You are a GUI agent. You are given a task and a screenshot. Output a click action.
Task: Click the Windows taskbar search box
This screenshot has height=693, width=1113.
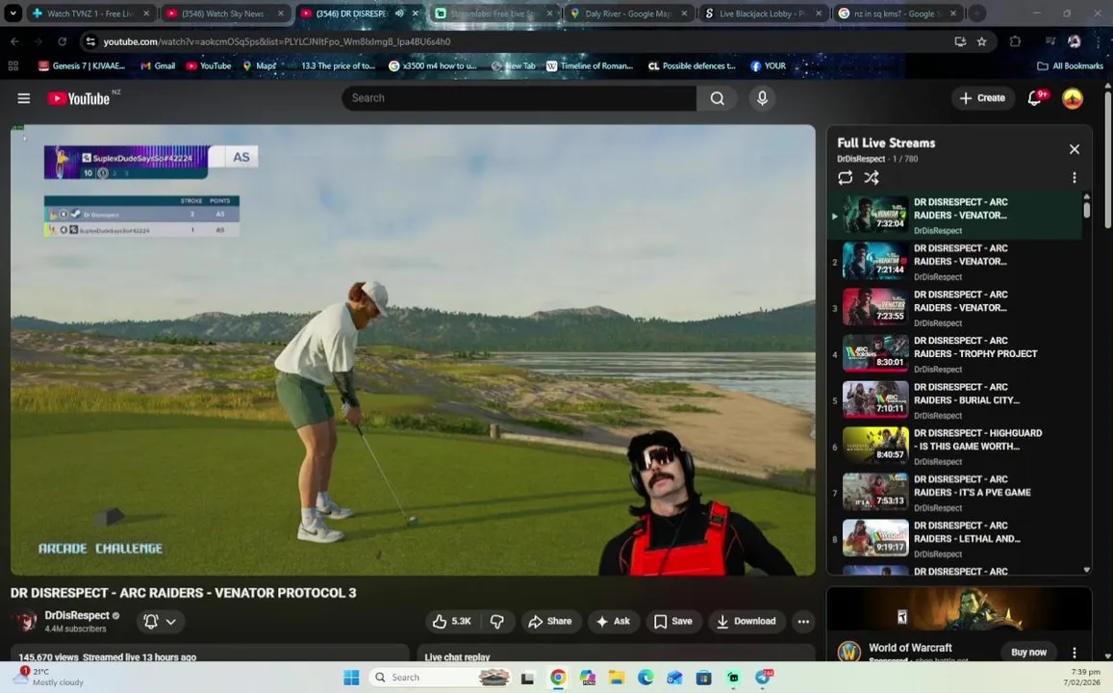(440, 678)
